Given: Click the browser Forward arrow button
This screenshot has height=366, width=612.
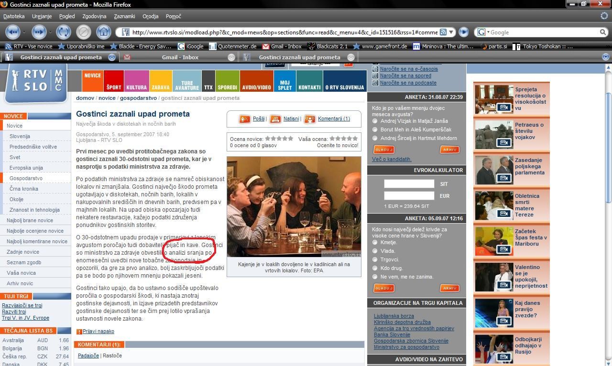Looking at the screenshot, I should [39, 32].
